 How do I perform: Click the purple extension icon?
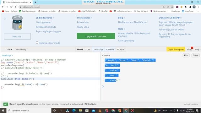pyautogui.click(x=177, y=7)
